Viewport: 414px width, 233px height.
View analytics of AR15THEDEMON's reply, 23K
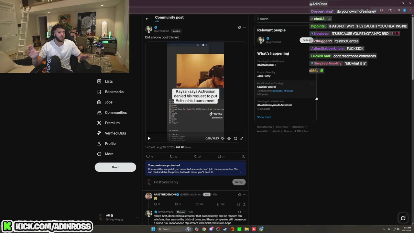221,204
